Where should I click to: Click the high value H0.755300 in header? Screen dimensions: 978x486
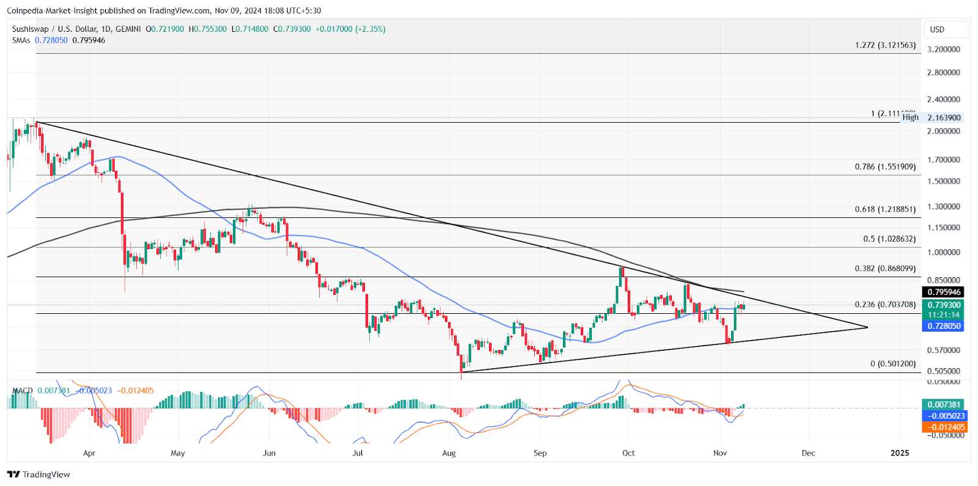(208, 29)
